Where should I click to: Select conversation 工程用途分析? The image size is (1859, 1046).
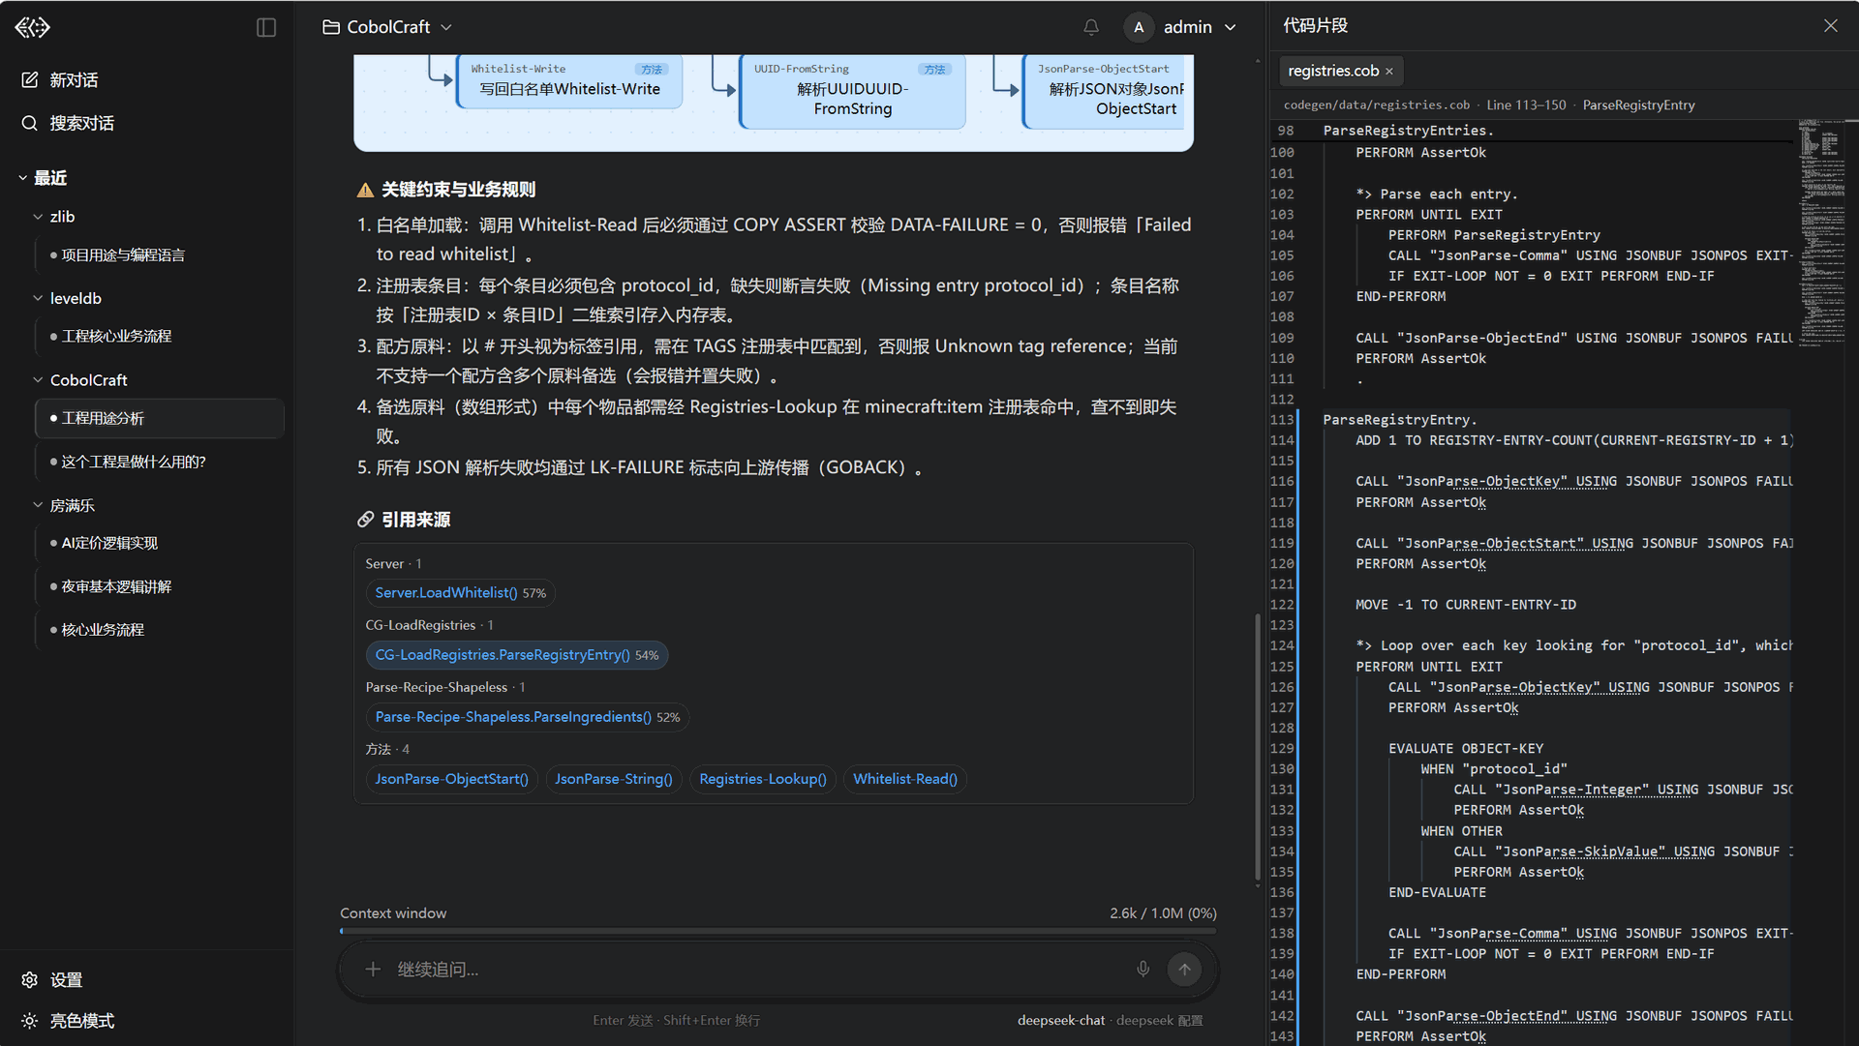point(160,418)
